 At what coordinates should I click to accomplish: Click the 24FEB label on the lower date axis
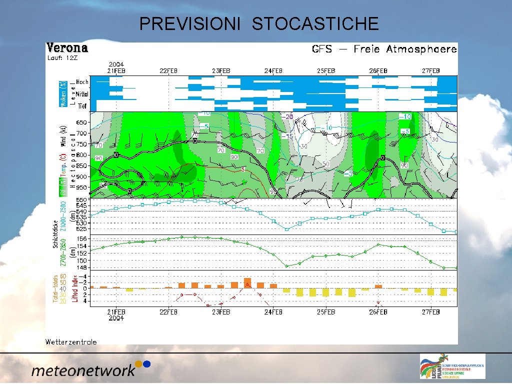[273, 312]
